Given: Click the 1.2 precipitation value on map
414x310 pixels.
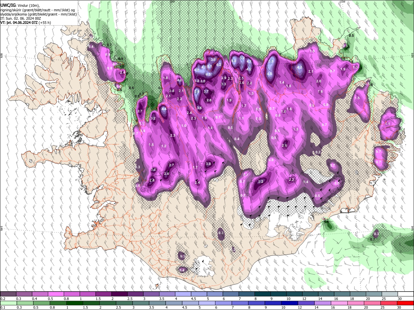Looking at the screenshot, I should coord(164,146).
